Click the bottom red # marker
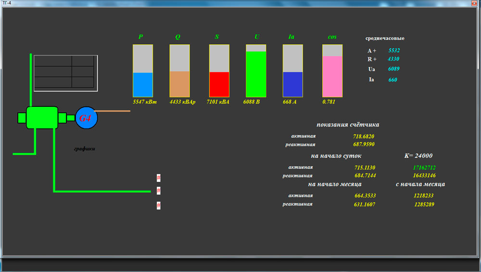This screenshot has height=272, width=481. click(x=158, y=206)
